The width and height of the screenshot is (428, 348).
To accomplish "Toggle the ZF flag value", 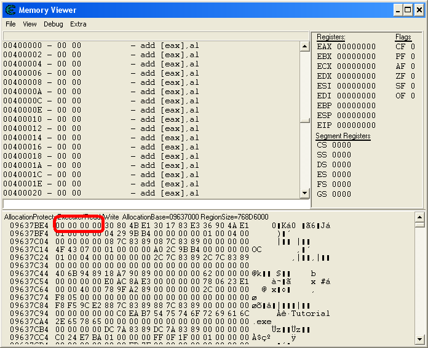I will 413,76.
